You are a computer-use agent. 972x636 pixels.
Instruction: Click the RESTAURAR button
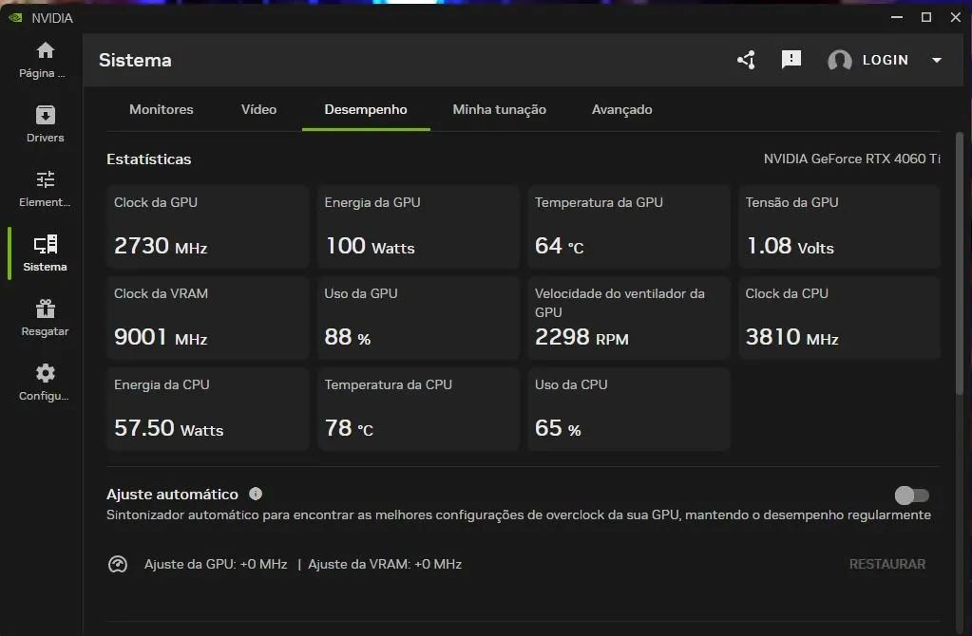coord(887,564)
